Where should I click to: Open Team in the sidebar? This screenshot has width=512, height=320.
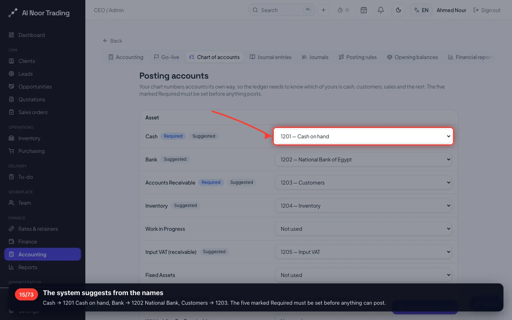point(43,203)
